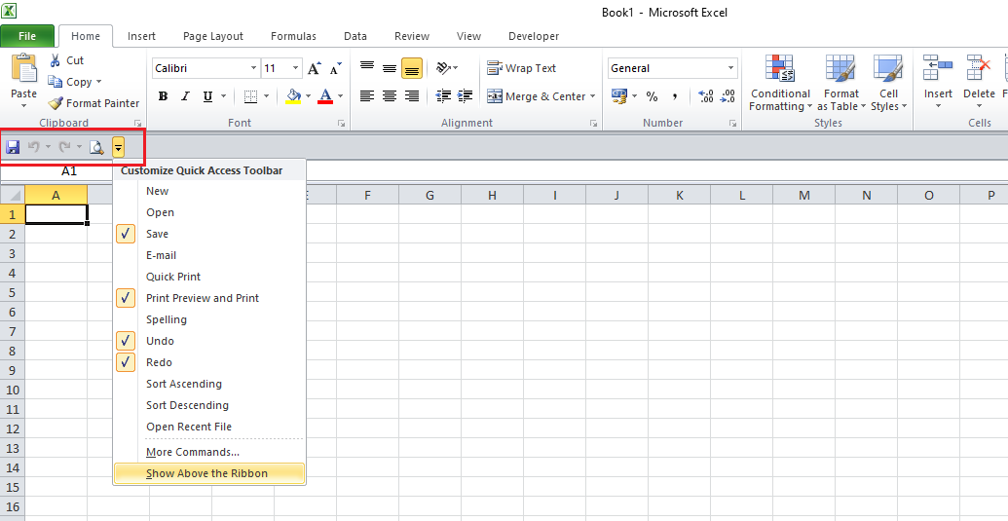Click the Align Text Right icon

pos(411,96)
